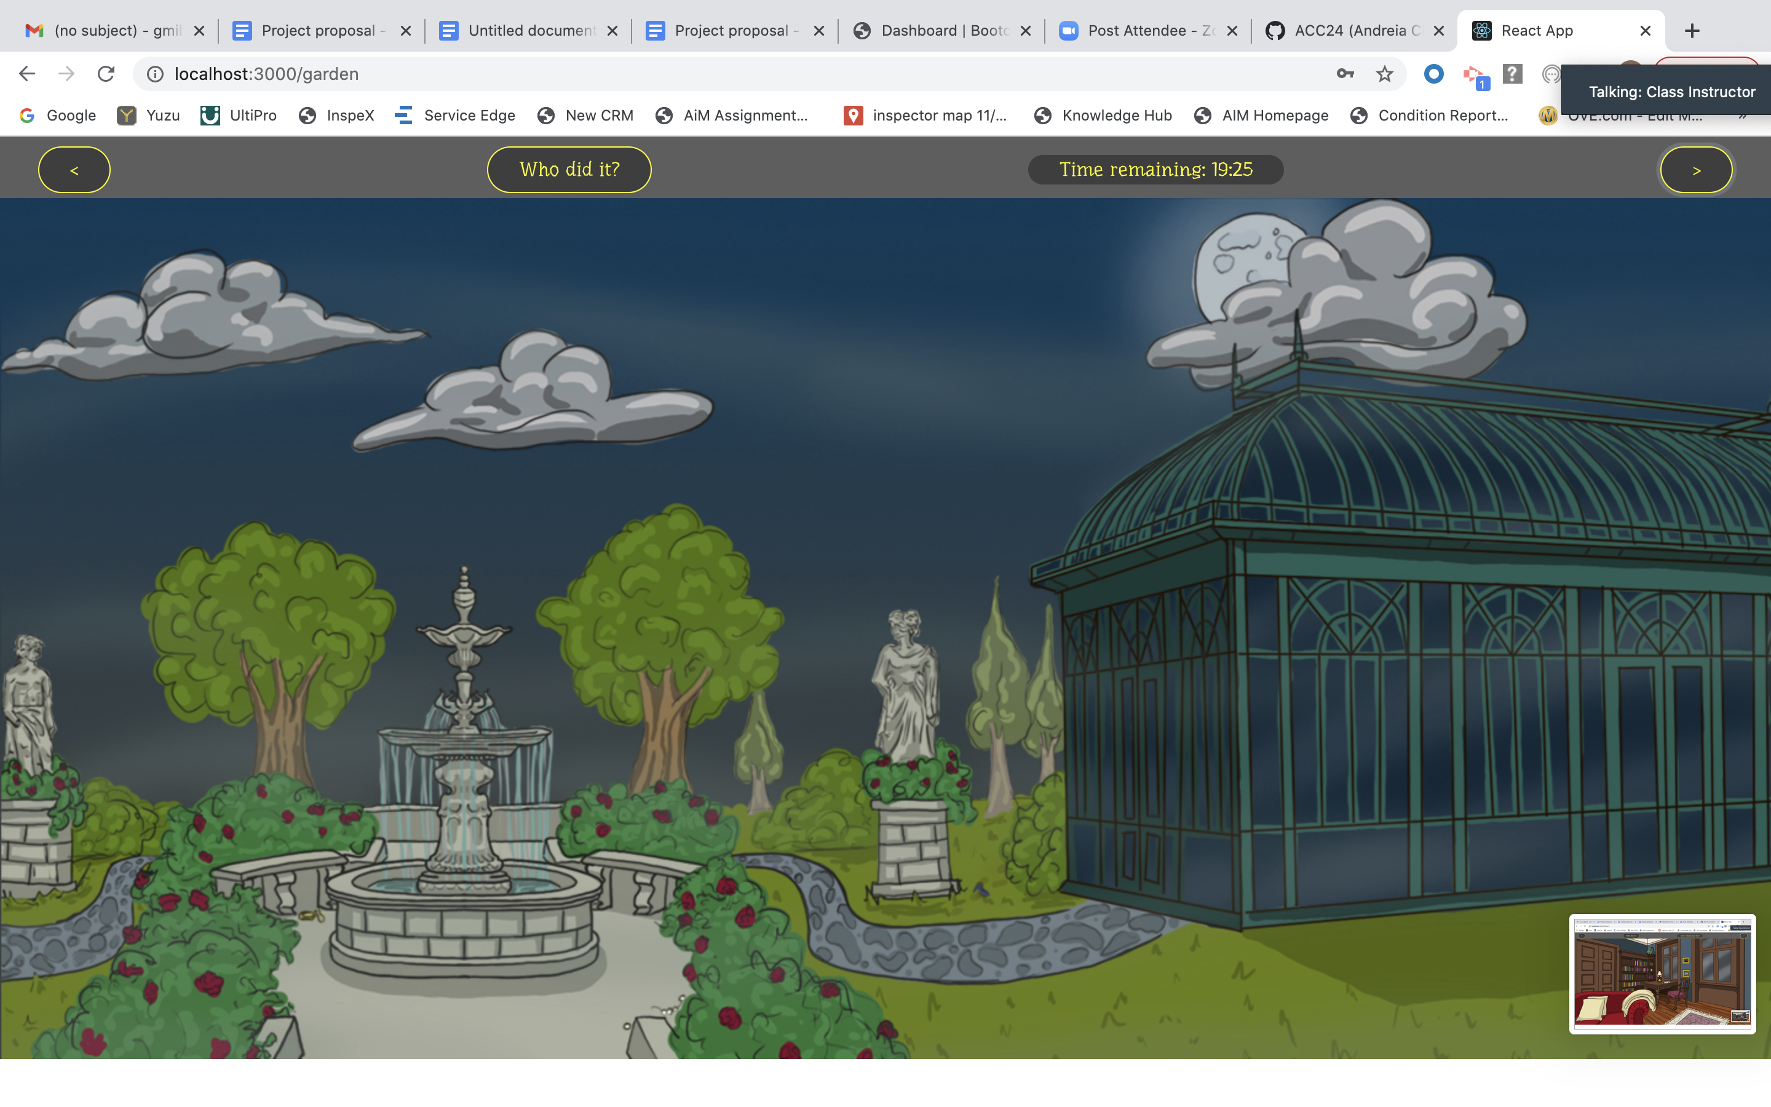Screen dimensions: 1771x1107
Task: Open the Knowledge Hub bookmark
Action: click(1103, 116)
